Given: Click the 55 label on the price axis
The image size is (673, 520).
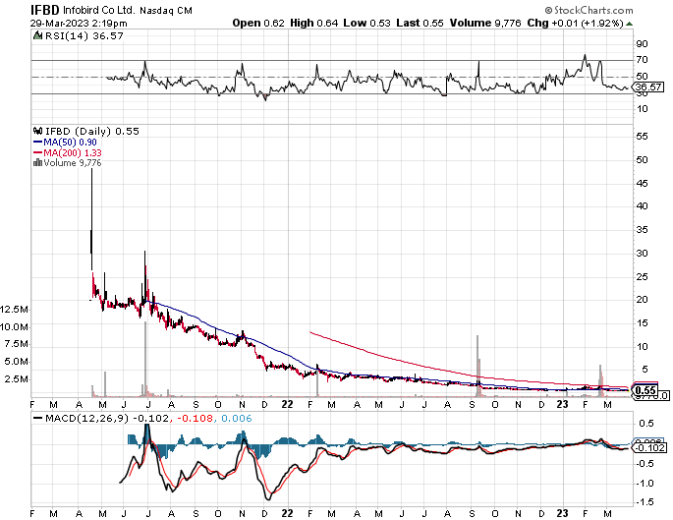Looking at the screenshot, I should point(643,137).
